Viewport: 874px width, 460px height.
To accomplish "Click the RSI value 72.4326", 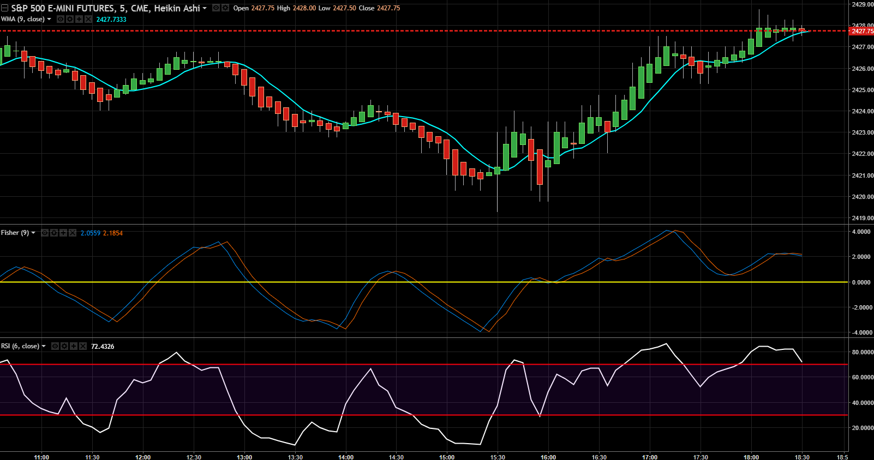I will click(103, 346).
